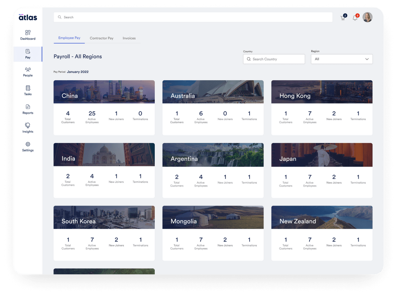The width and height of the screenshot is (397, 296).
Task: Click China's 25 Active Employees value
Action: coord(92,113)
